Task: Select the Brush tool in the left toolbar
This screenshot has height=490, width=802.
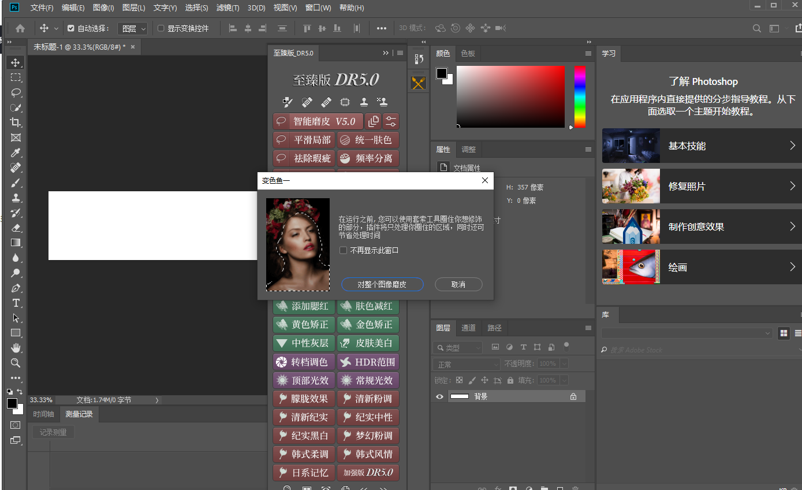Action: [16, 183]
